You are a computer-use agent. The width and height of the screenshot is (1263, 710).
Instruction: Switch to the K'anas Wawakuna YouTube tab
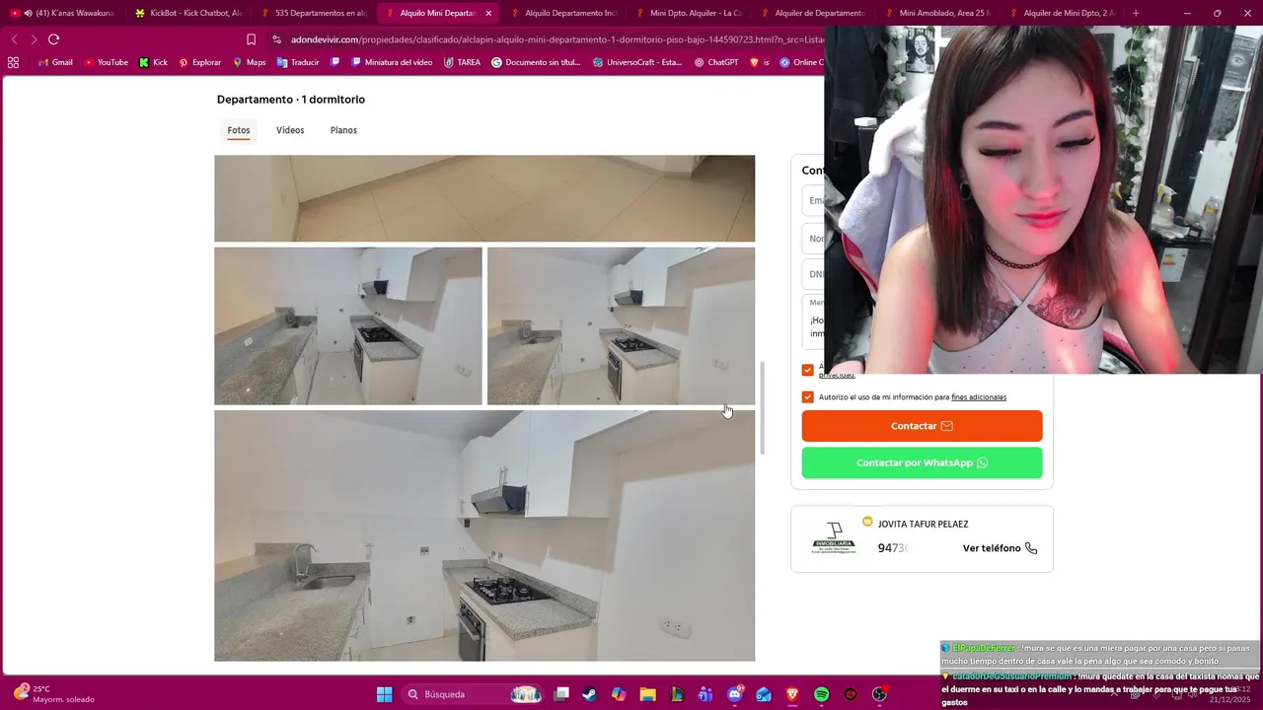pos(64,13)
